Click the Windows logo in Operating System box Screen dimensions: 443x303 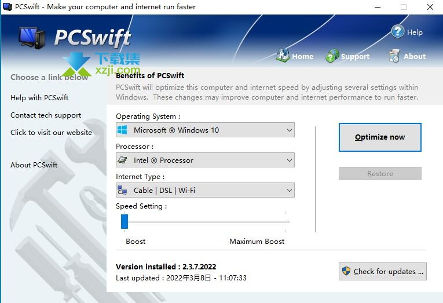tap(122, 130)
